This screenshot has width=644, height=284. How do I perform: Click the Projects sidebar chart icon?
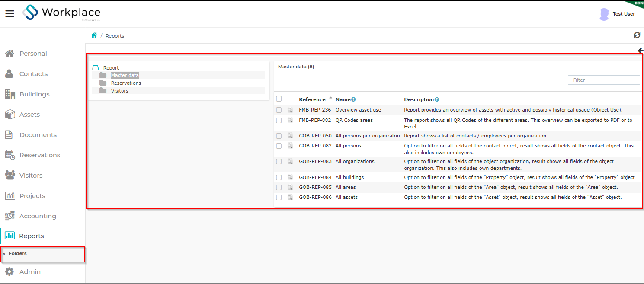(10, 196)
